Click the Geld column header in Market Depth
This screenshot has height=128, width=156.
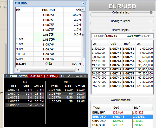[113, 44]
